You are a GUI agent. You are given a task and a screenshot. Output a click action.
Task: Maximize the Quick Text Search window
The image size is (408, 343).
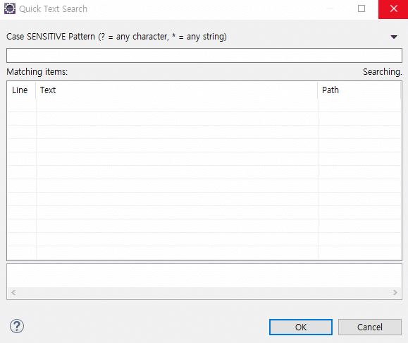click(x=361, y=8)
